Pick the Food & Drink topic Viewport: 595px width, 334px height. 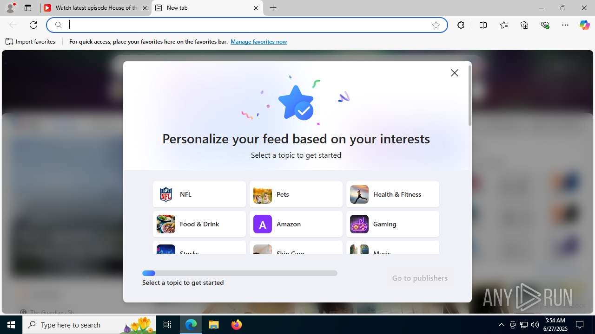[x=199, y=224]
